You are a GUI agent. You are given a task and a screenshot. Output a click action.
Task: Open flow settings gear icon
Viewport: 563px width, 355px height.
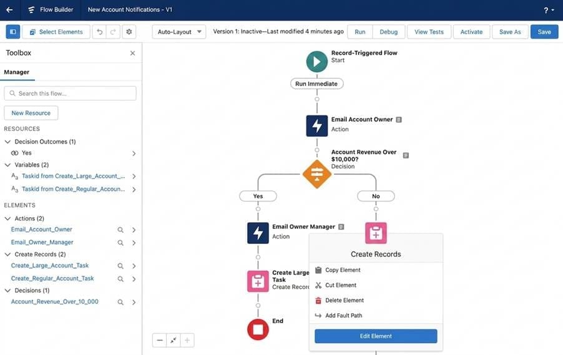coord(129,32)
